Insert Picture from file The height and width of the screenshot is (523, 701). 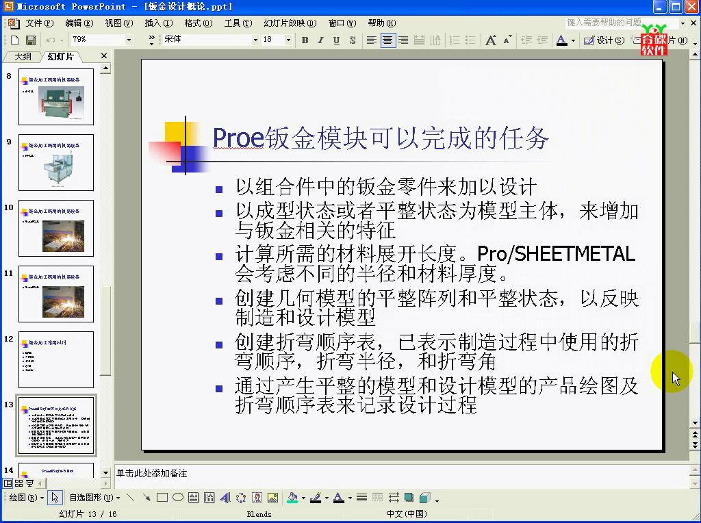(x=272, y=498)
